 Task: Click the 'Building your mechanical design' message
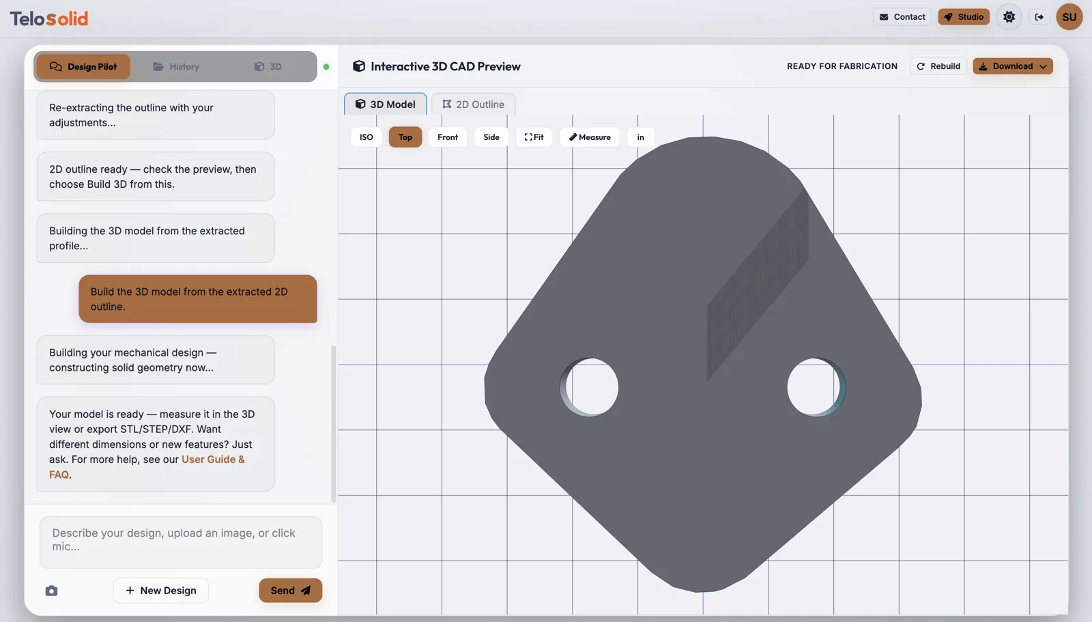[x=156, y=360]
